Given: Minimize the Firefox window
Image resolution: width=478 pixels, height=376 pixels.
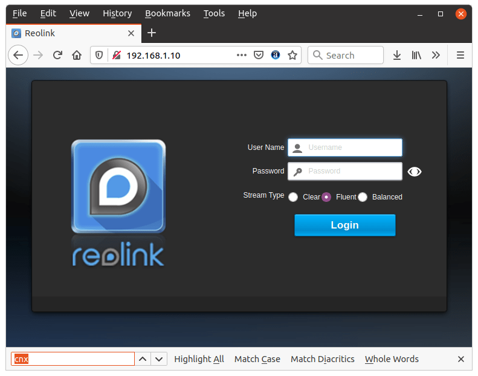Looking at the screenshot, I should [x=420, y=14].
